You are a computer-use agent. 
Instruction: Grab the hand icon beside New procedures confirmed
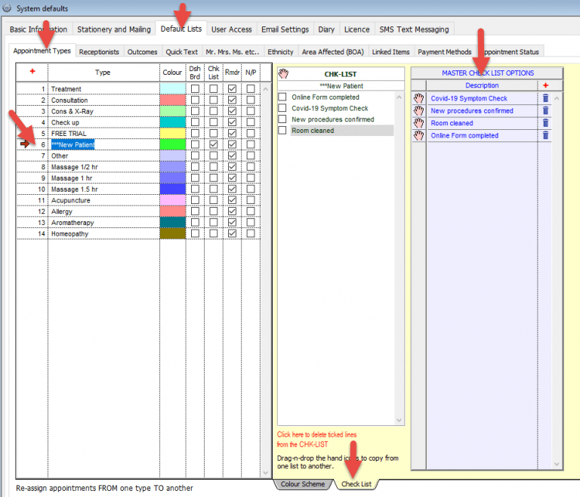418,110
